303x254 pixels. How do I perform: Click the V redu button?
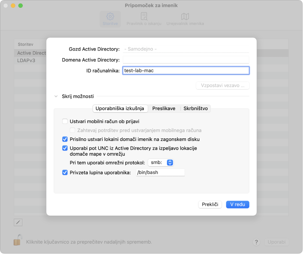[238, 204]
